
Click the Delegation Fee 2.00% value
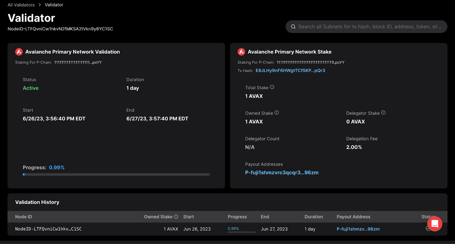(x=354, y=147)
